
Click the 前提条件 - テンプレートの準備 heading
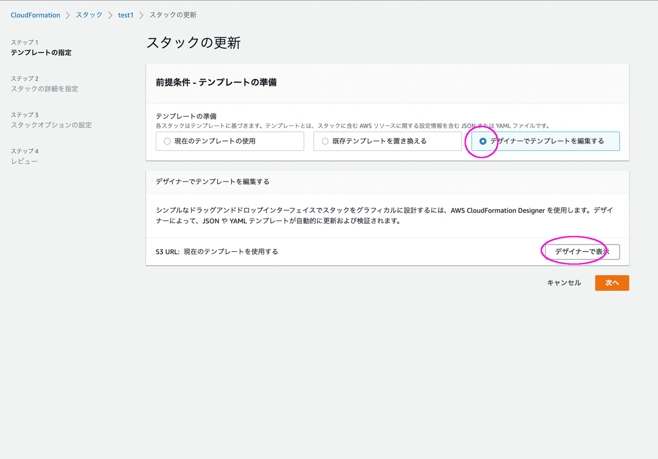(216, 83)
